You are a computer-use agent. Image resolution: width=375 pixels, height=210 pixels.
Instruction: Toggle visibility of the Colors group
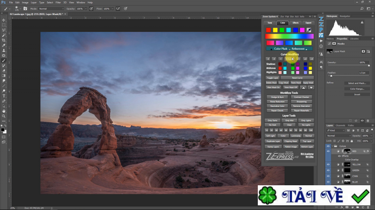(329, 146)
